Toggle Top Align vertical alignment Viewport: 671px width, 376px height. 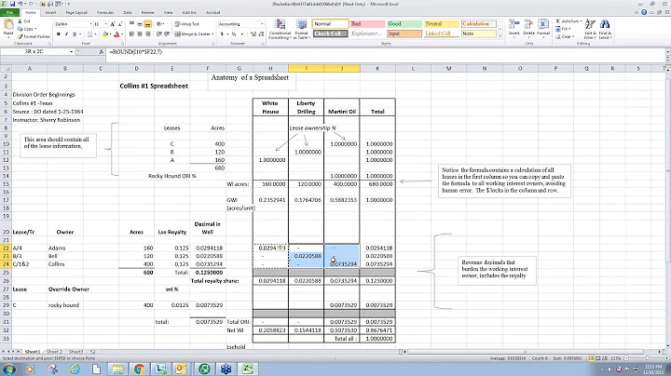131,24
